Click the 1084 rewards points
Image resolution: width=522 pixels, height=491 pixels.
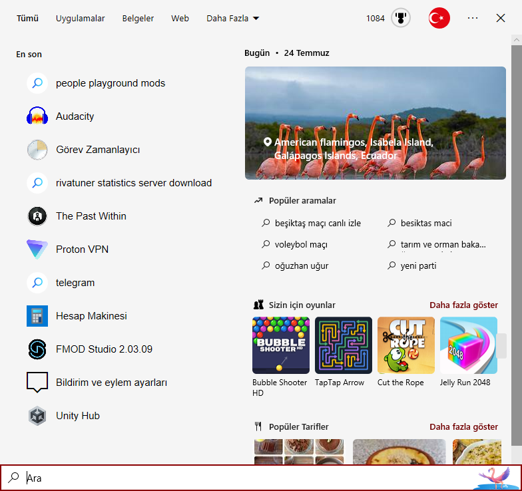coord(376,19)
